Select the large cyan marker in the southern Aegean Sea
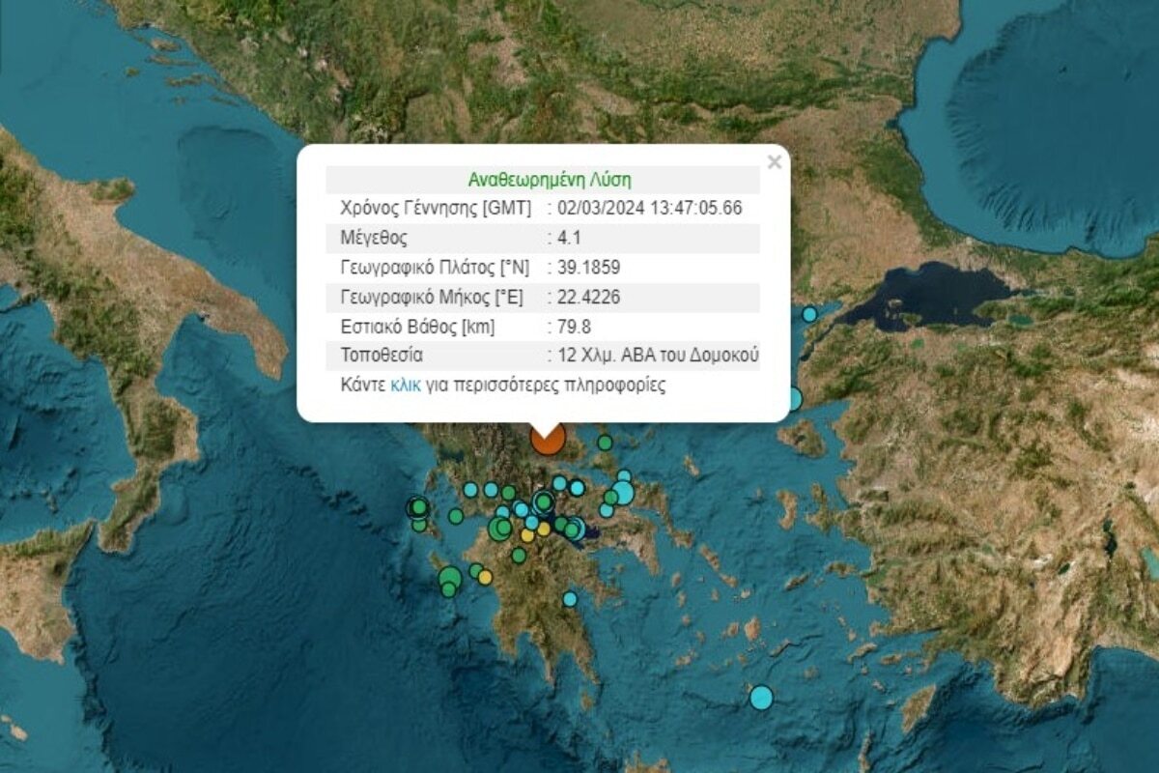Image resolution: width=1159 pixels, height=773 pixels. [762, 697]
